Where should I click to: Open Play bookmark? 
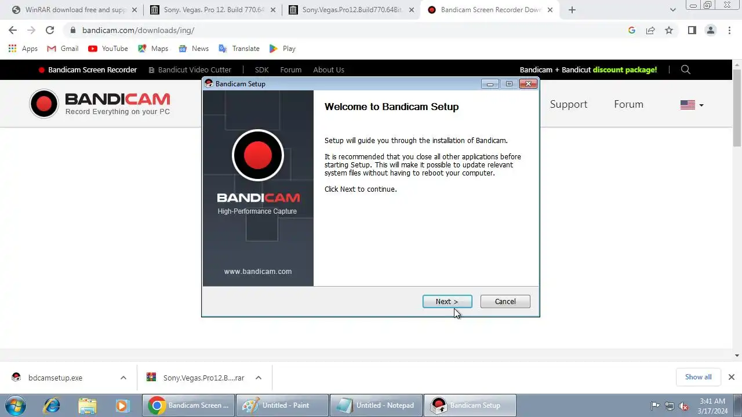pos(282,49)
